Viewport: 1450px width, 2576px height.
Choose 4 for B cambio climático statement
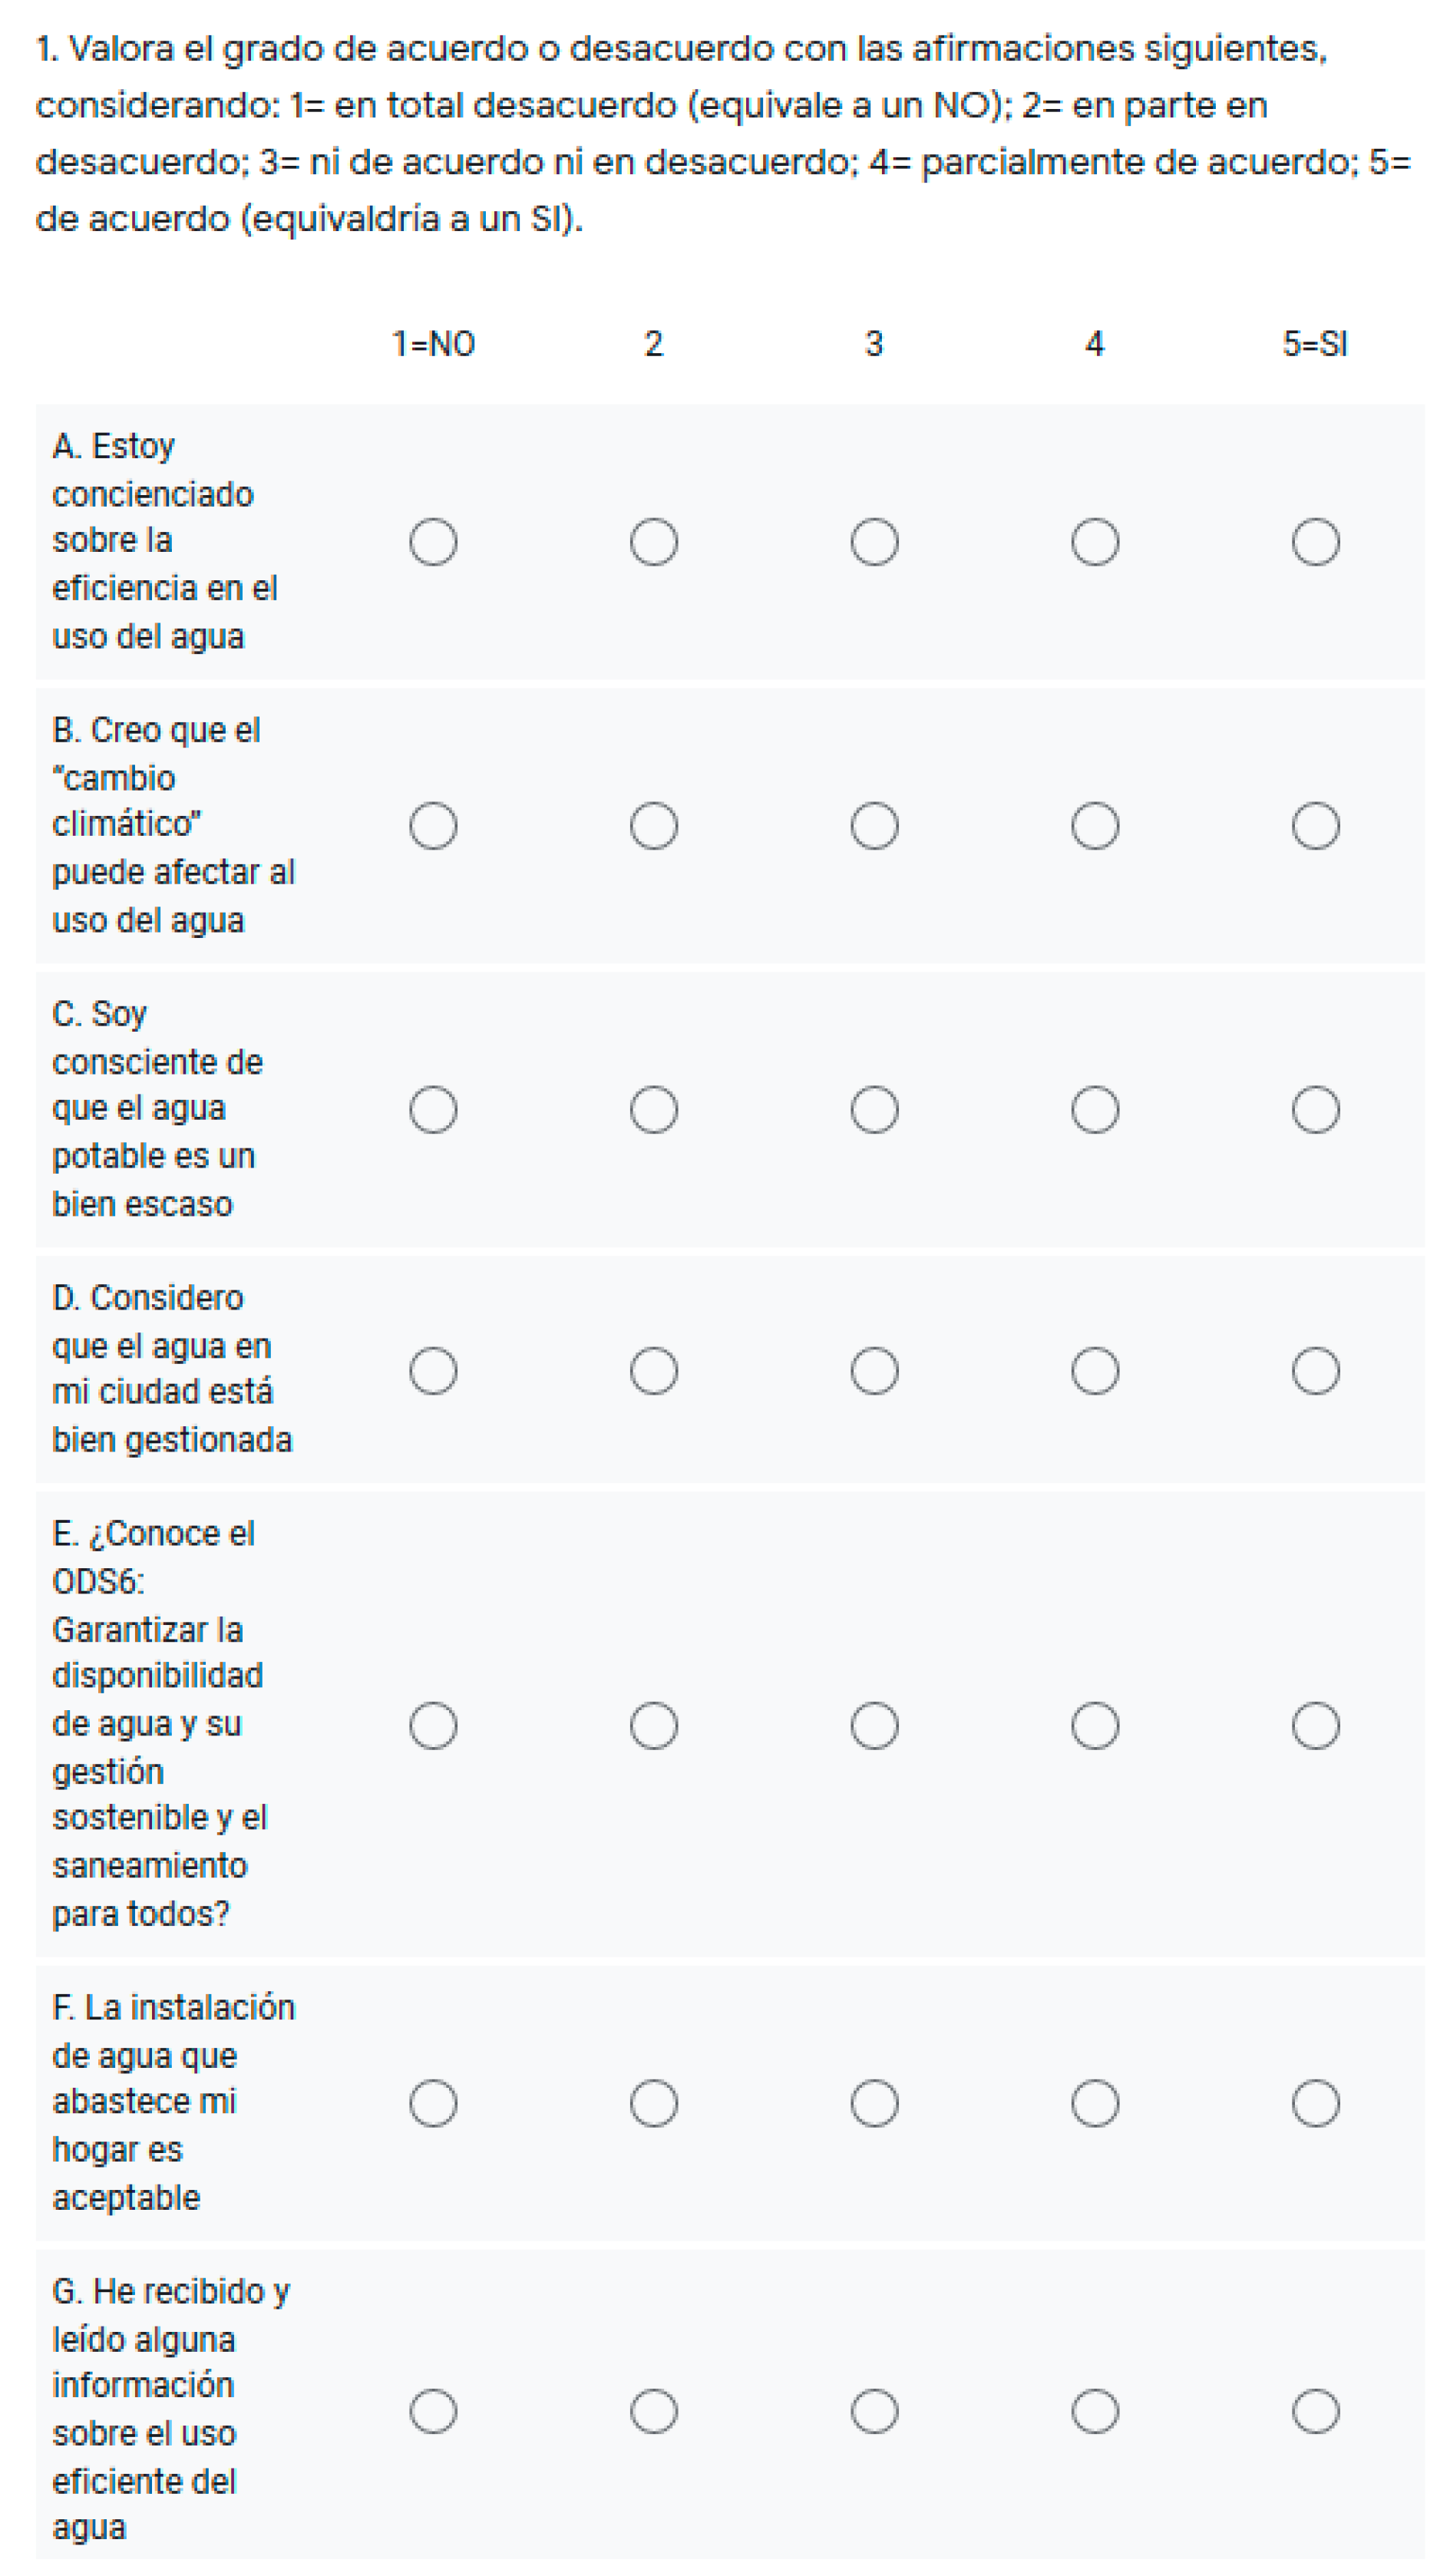pyautogui.click(x=1095, y=826)
